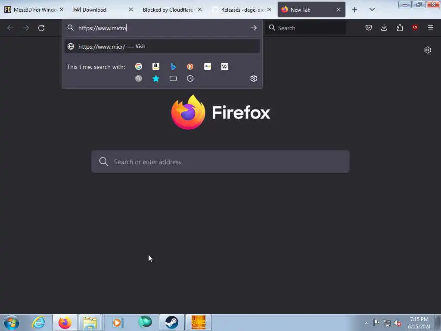This screenshot has height=331, width=441.
Task: Launch Internet Explorer from the taskbar
Action: point(38,322)
